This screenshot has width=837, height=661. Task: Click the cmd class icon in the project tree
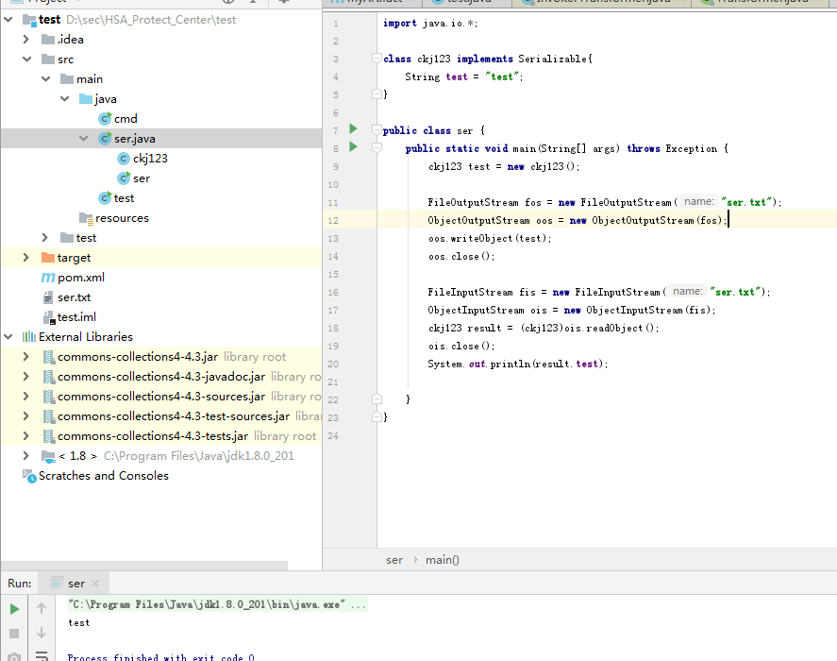coord(103,118)
